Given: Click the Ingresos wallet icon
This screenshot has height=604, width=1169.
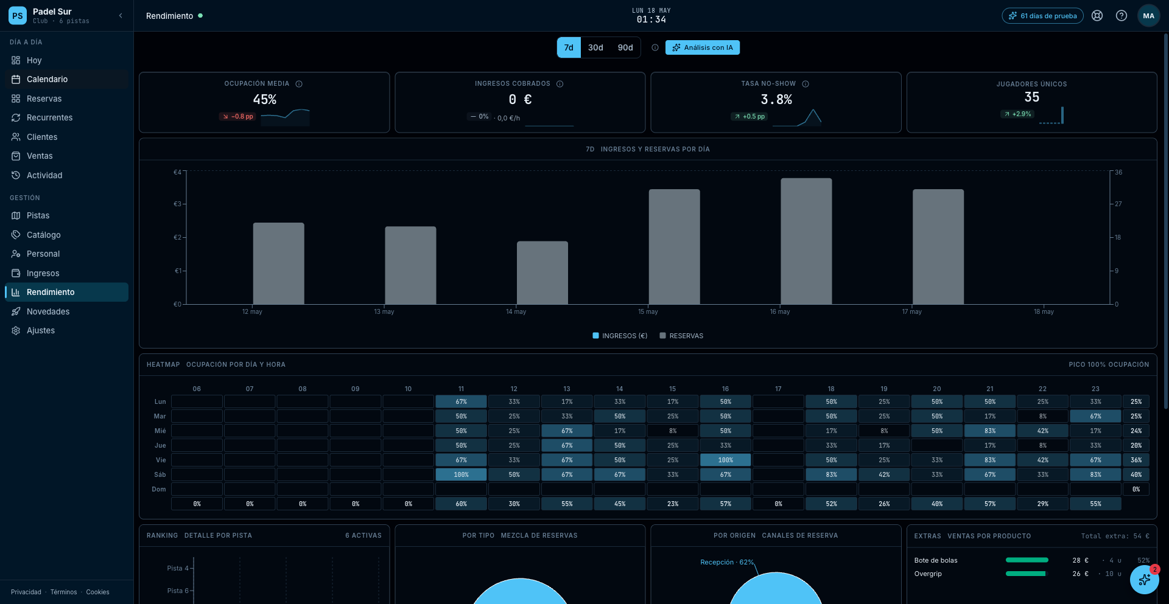Looking at the screenshot, I should click(16, 273).
